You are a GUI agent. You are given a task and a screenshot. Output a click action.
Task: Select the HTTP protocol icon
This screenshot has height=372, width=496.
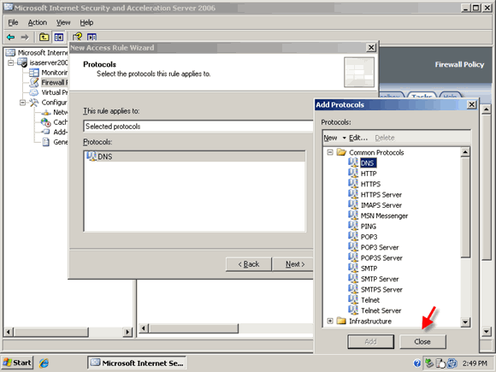tap(353, 173)
